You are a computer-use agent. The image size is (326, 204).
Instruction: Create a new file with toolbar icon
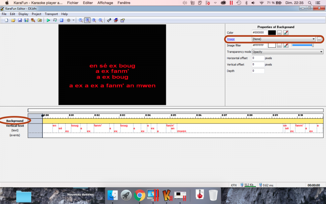7,20
